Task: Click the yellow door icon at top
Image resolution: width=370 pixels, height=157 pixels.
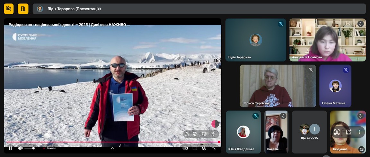Action: [23, 9]
